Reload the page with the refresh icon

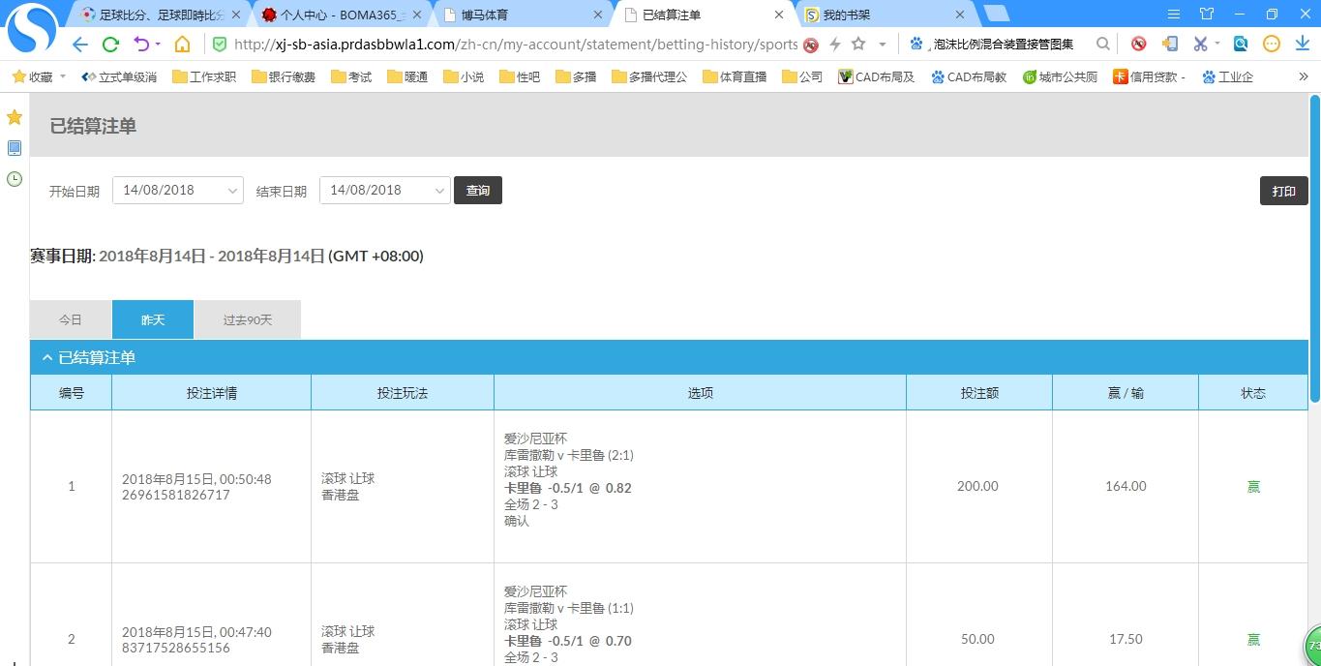[x=110, y=45]
